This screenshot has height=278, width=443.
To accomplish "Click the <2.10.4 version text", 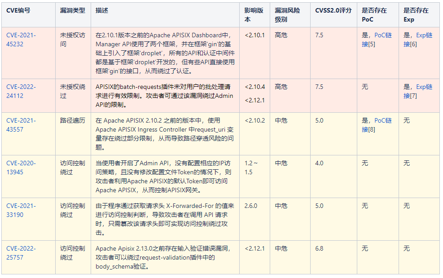I will tap(254, 87).
